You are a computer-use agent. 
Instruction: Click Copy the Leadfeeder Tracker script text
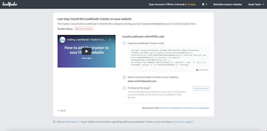click(146, 43)
